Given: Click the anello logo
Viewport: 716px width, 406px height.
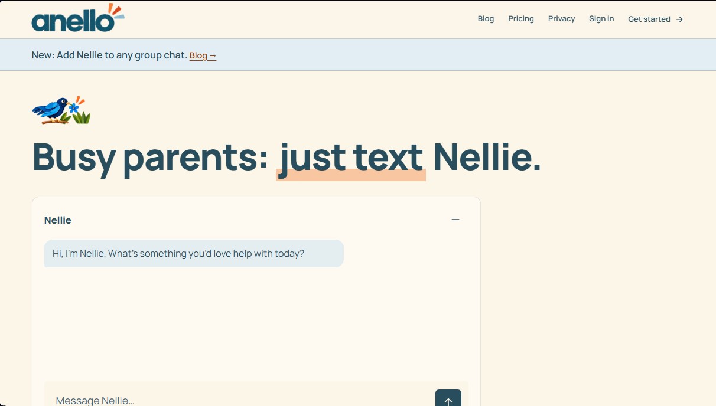Looking at the screenshot, I should 78,18.
